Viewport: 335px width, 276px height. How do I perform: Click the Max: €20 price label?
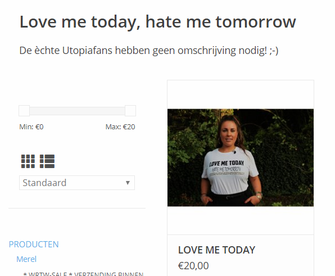(x=120, y=127)
